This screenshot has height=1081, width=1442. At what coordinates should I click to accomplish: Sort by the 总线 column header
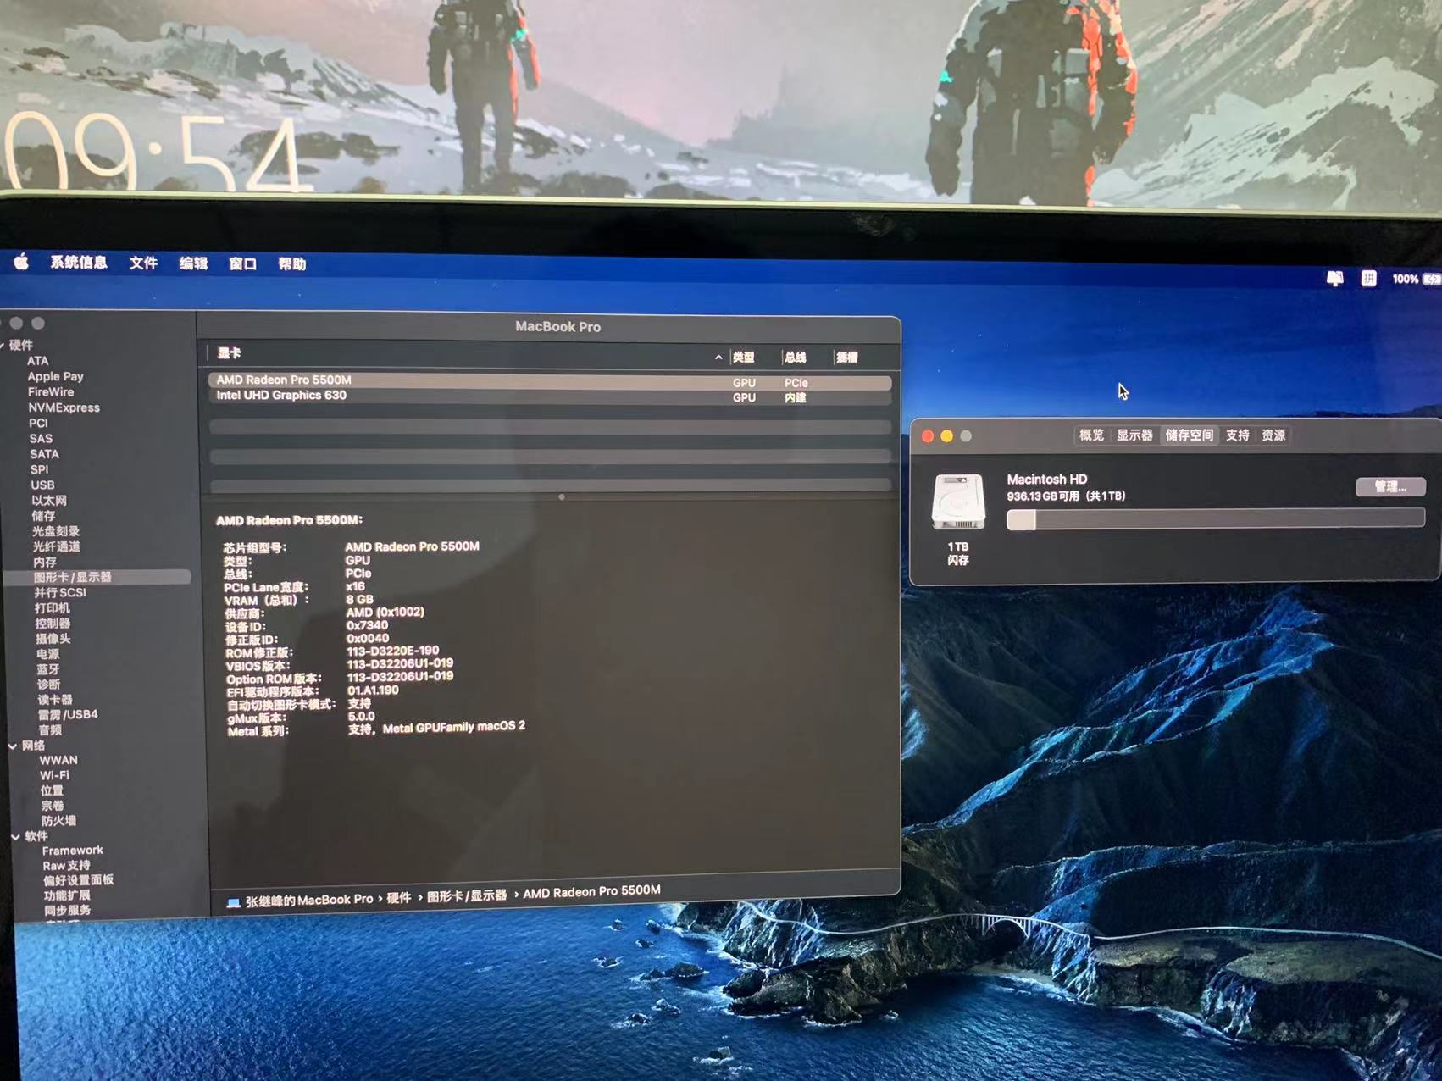pos(795,358)
